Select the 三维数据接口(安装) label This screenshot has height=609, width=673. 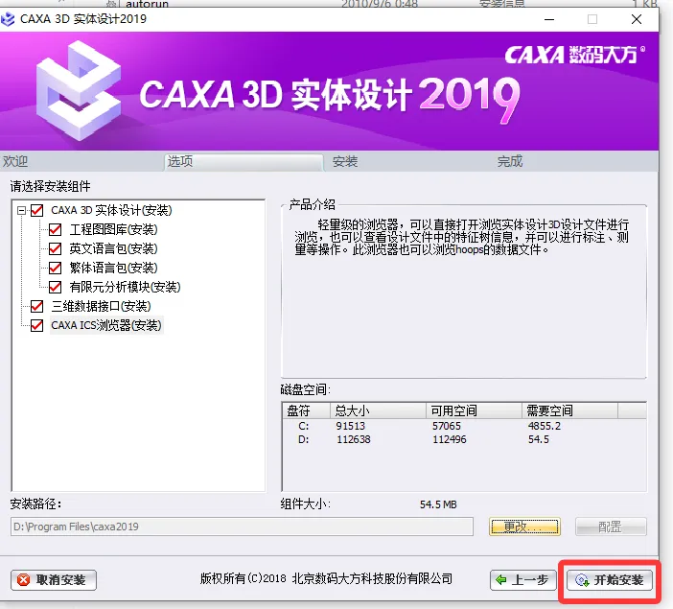tap(102, 306)
